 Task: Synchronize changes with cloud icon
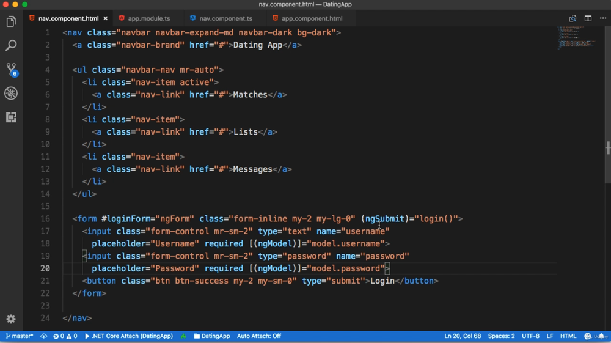tap(43, 336)
